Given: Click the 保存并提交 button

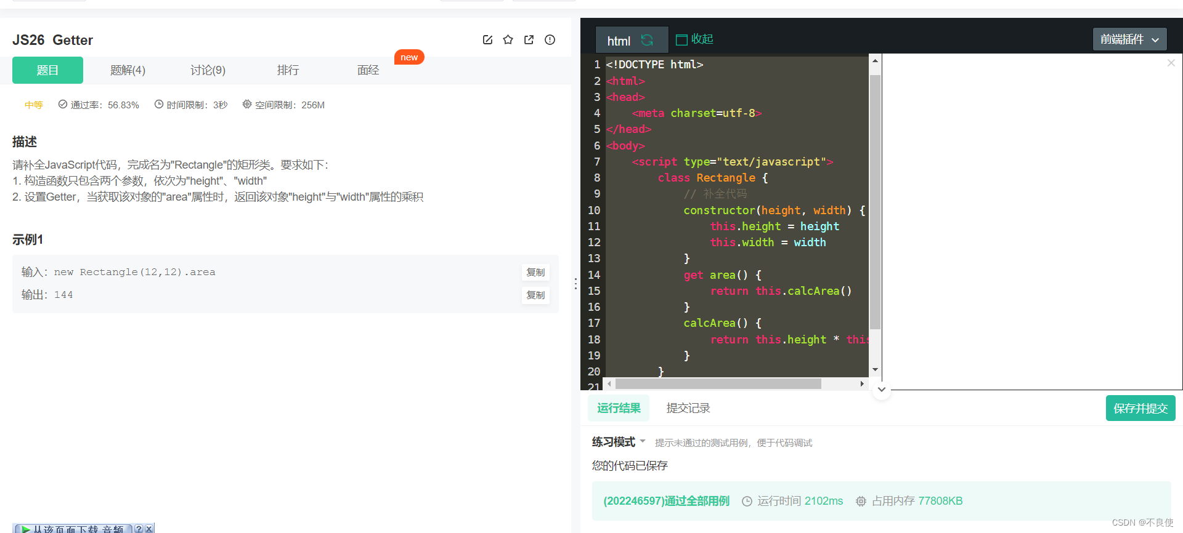Looking at the screenshot, I should point(1140,408).
